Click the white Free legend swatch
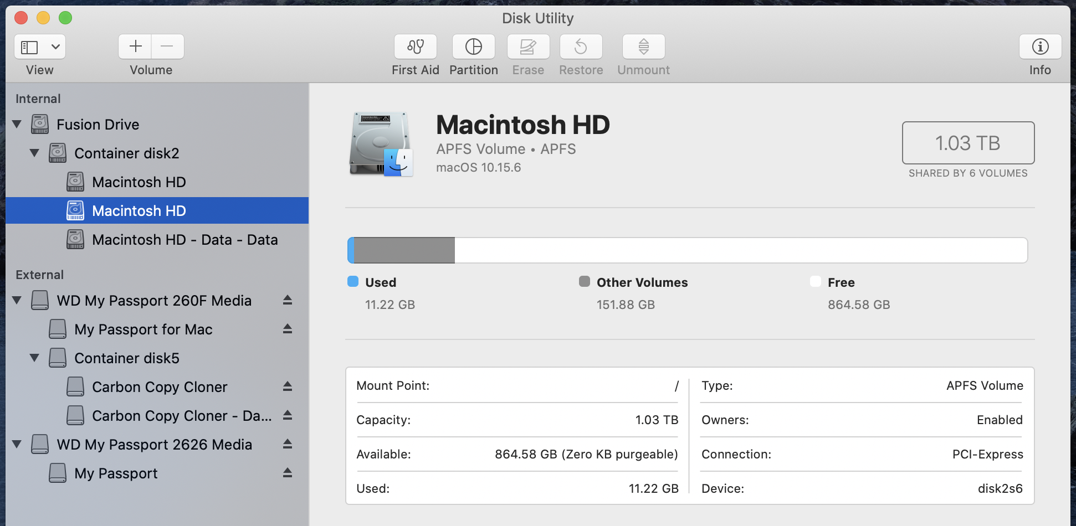The width and height of the screenshot is (1076, 526). (816, 281)
